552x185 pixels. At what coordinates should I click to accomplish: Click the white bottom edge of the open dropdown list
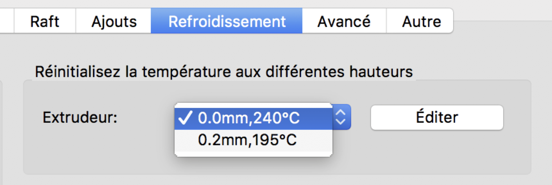click(253, 154)
